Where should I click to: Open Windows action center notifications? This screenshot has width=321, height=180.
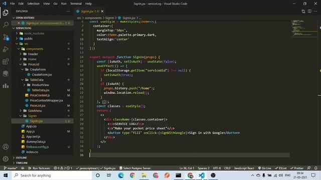tap(313, 175)
